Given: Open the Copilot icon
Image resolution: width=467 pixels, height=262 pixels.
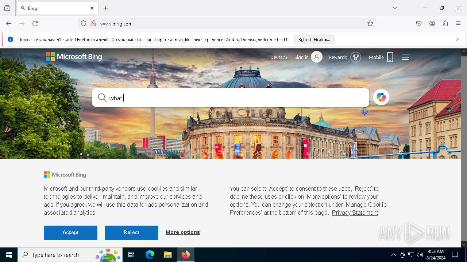Looking at the screenshot, I should [381, 97].
